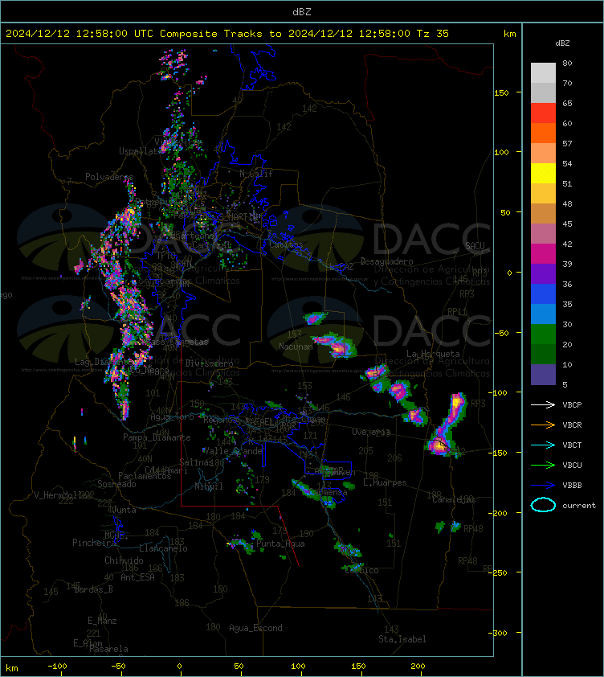Viewport: 604px width, 677px height.
Task: Click the Divisadero map label
Action: 210,363
